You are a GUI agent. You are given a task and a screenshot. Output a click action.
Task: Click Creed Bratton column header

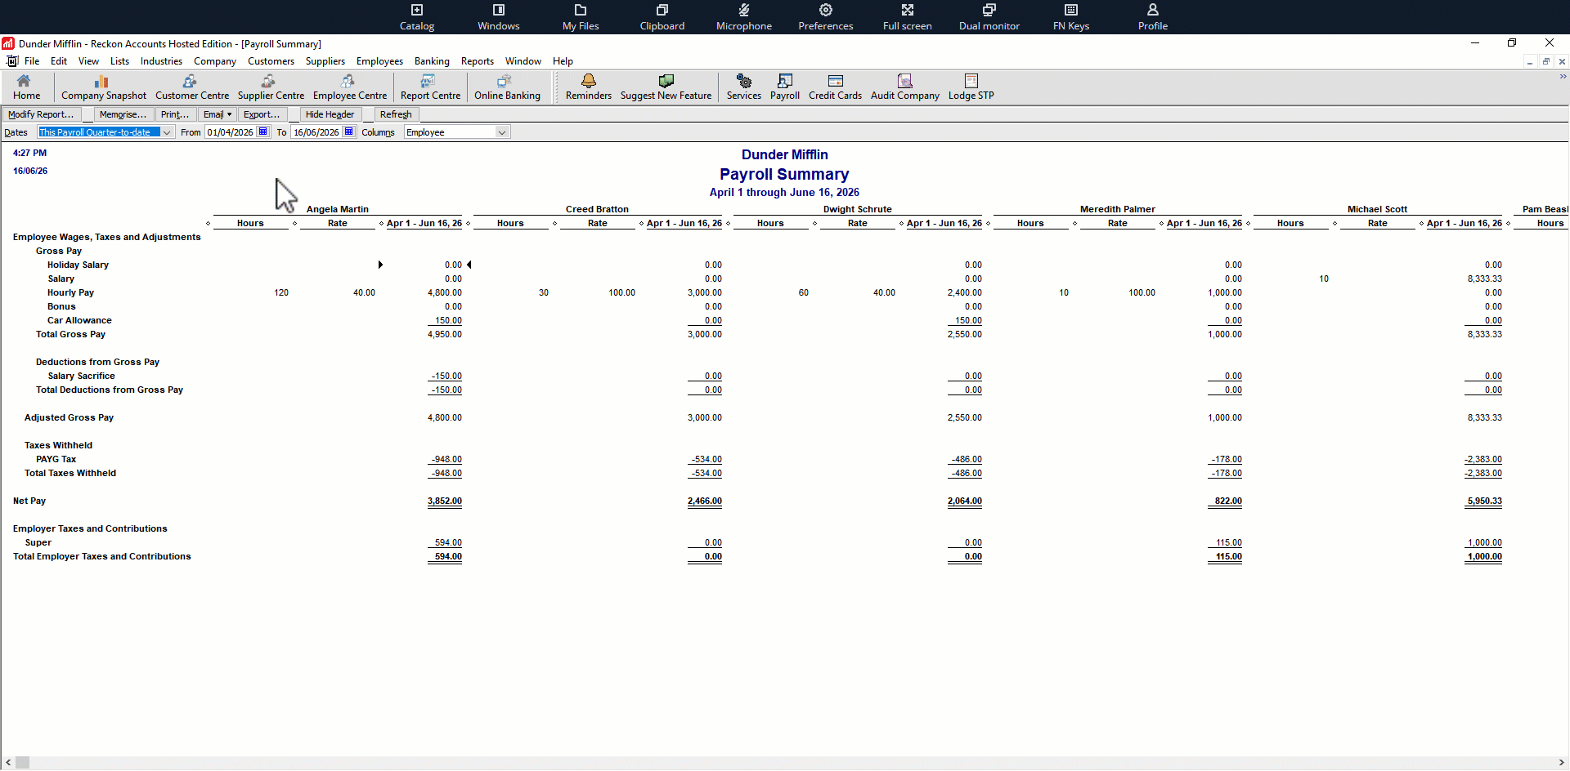[597, 209]
